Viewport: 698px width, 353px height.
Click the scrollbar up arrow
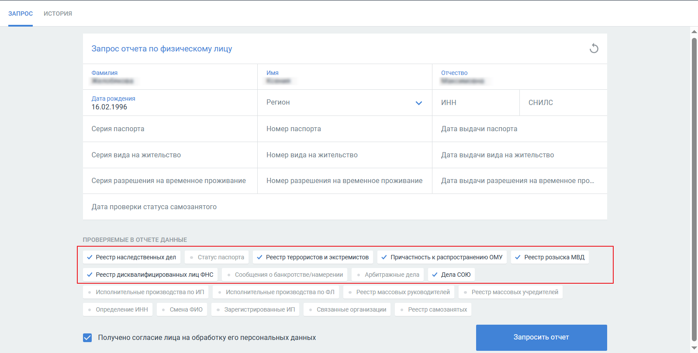[x=694, y=31]
